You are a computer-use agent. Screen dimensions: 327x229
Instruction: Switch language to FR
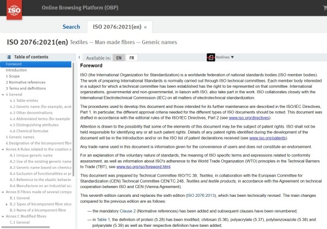point(131,58)
